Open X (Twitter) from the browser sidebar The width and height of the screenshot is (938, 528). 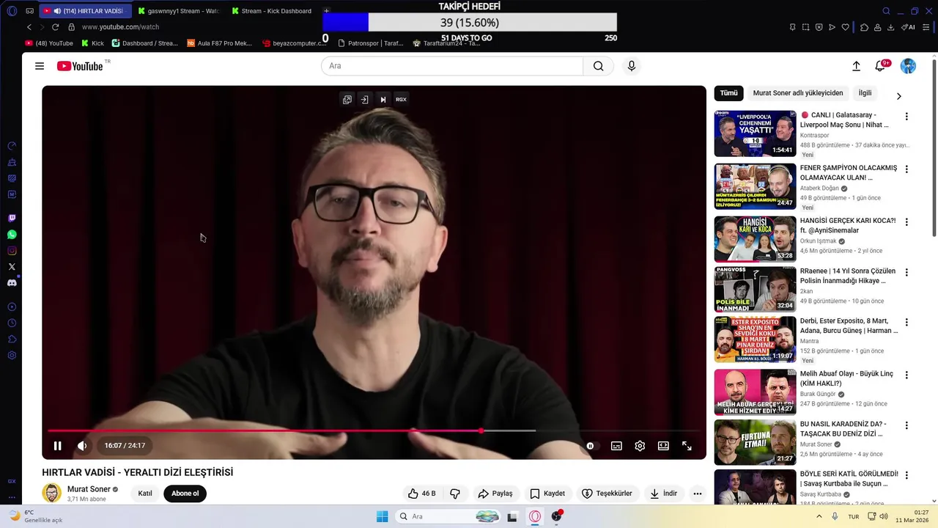click(12, 267)
